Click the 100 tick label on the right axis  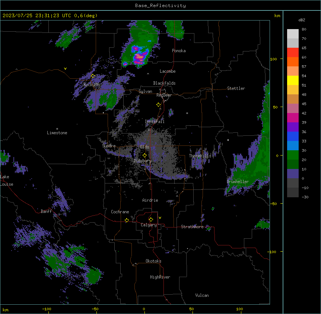[x=273, y=59]
